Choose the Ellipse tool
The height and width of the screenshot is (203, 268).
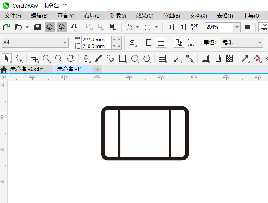tap(135, 58)
